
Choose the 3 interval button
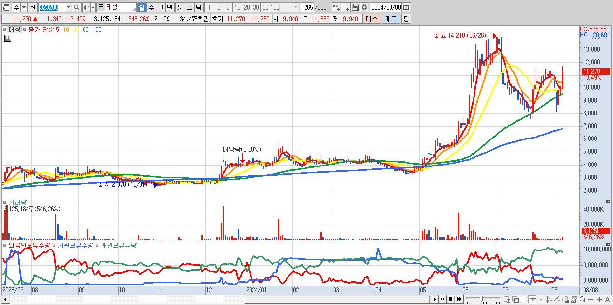click(x=219, y=7)
